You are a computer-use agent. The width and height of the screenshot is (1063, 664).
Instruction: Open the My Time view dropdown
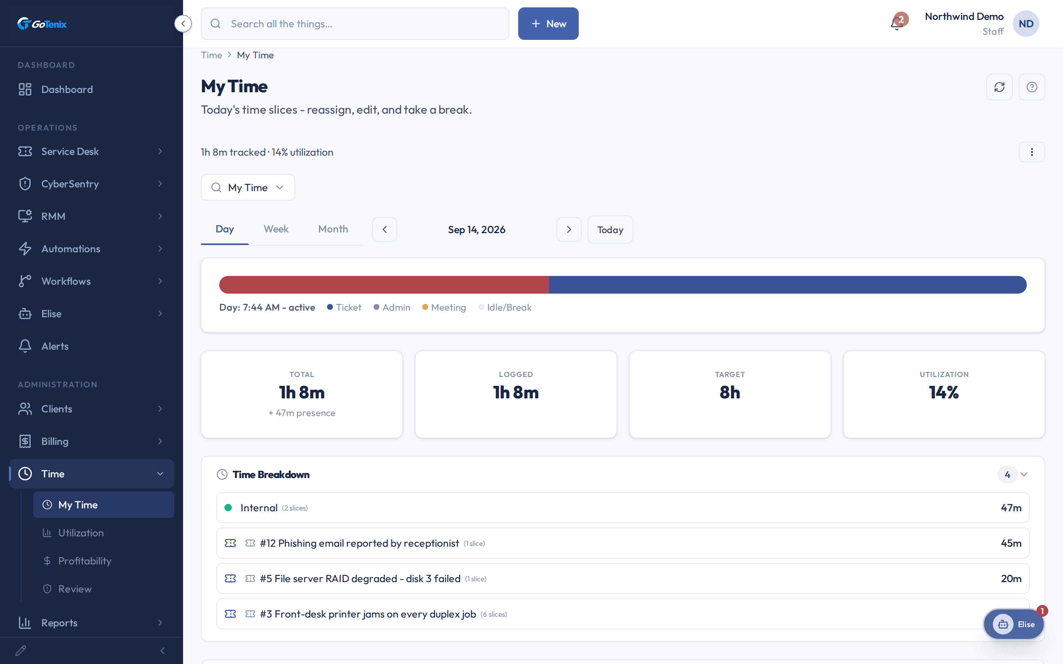248,187
